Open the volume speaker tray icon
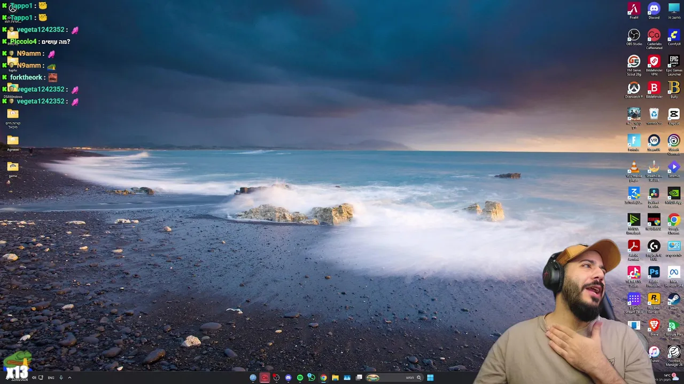 tap(34, 378)
